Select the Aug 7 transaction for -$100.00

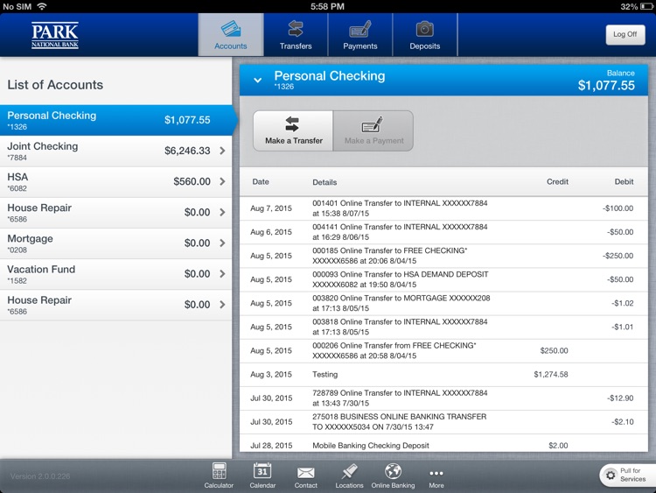click(443, 208)
